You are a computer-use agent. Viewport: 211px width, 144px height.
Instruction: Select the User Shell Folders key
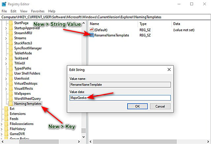pos(27,73)
